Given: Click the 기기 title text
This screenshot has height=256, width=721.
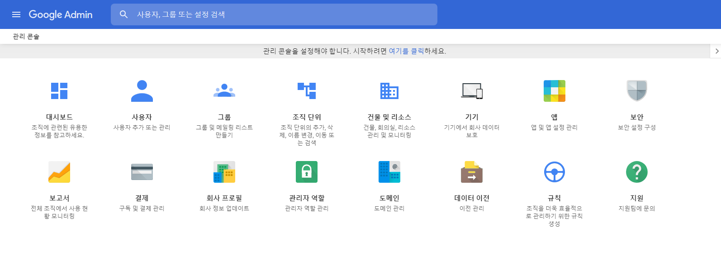Looking at the screenshot, I should coord(472,117).
